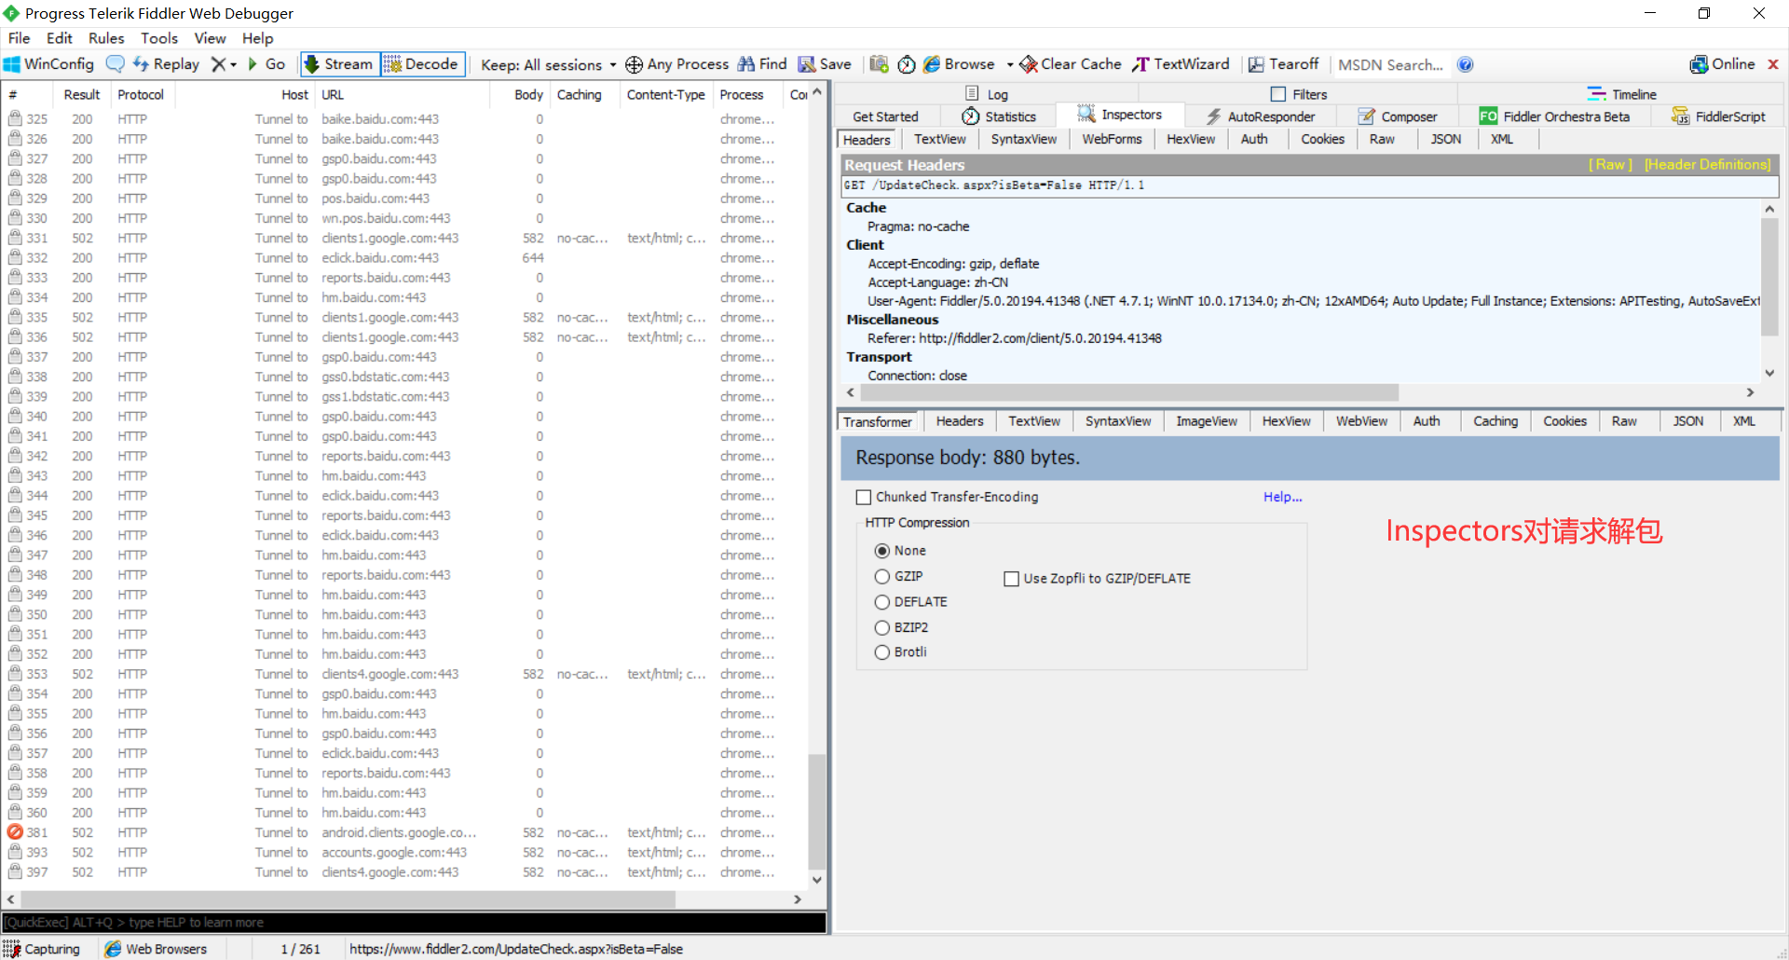
Task: Open WinConfig from the toolbar
Action: 48,64
